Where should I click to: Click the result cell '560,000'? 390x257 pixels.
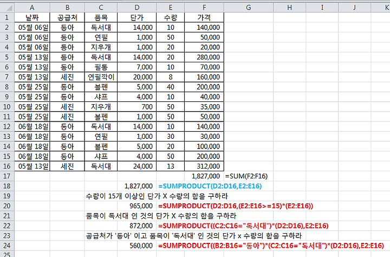(x=137, y=246)
